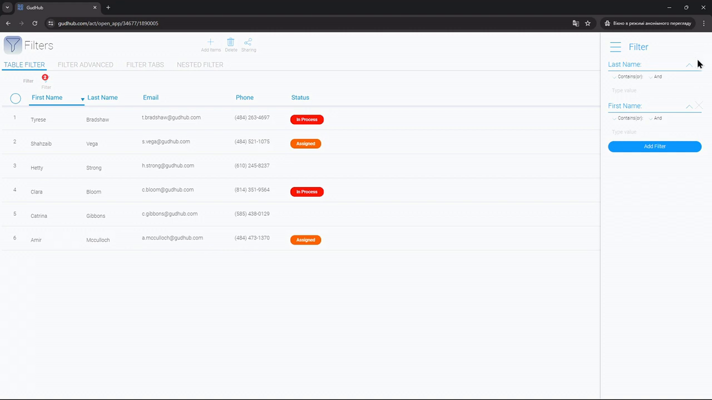Click the Add Items plus icon
Viewport: 712px width, 400px height.
coord(210,42)
